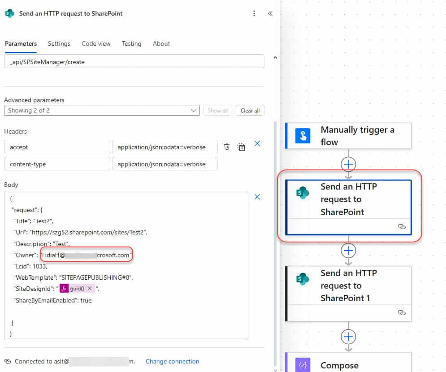Click the purple Compose action icon

click(303, 365)
